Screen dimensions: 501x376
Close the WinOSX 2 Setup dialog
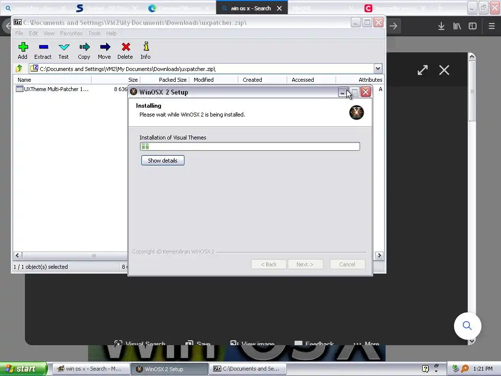(366, 92)
